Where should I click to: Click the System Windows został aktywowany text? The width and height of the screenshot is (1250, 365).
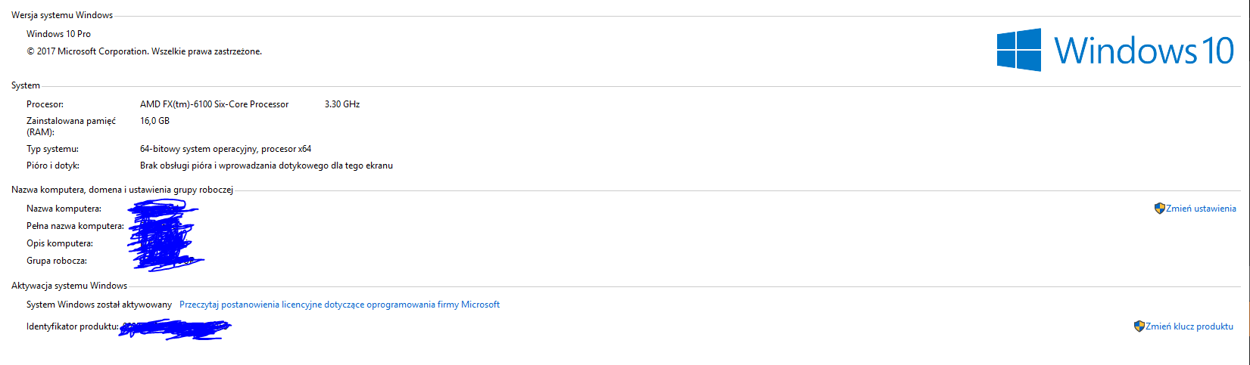click(x=99, y=305)
